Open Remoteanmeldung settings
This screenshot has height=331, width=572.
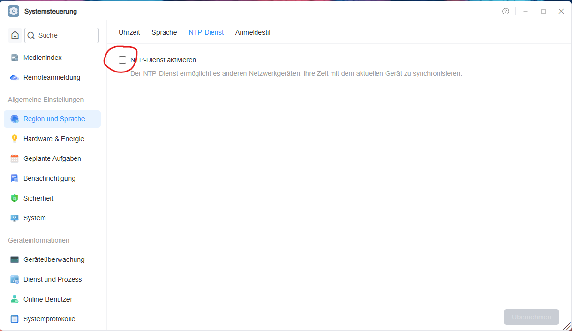tap(52, 78)
